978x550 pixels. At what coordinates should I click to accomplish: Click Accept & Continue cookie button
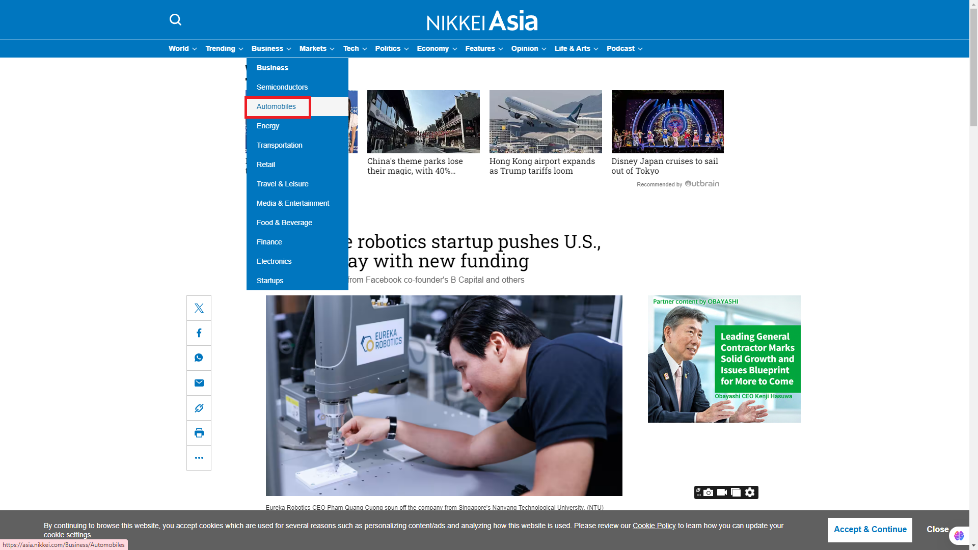click(x=870, y=530)
